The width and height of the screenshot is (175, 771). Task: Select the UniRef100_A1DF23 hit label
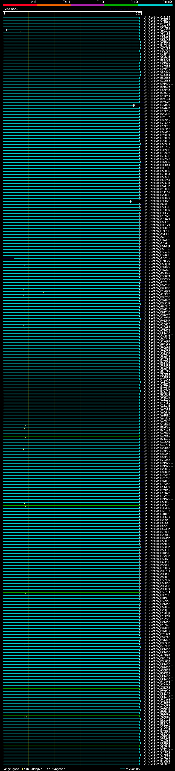pyautogui.click(x=157, y=294)
